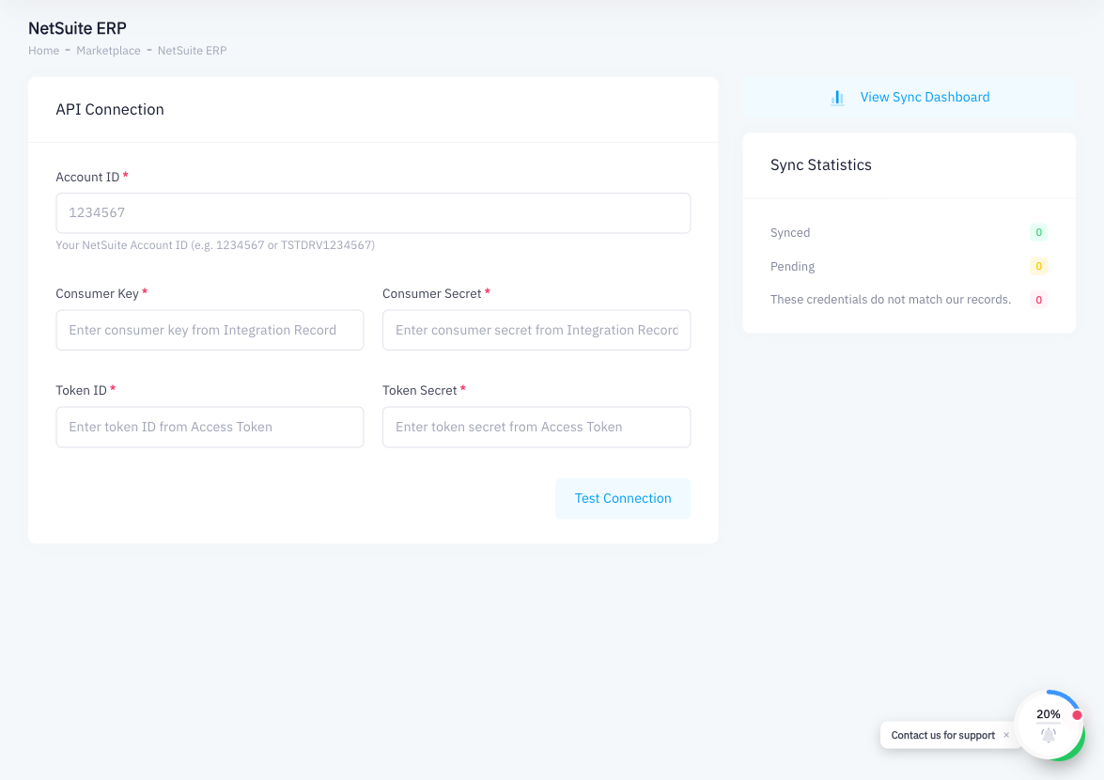Screen dimensions: 1104x780
Task: Click the Consumer Key field label
Action: 97,293
